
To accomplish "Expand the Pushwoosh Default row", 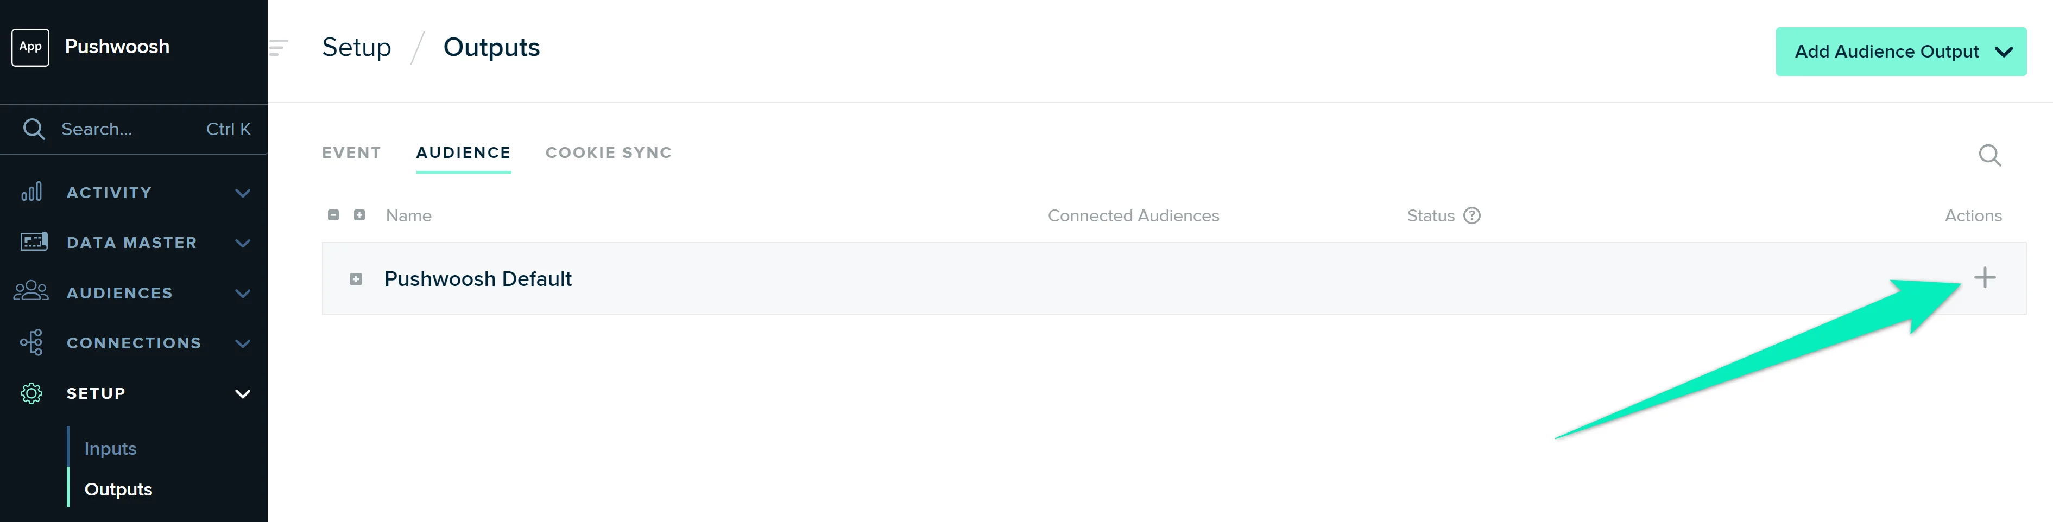I will pyautogui.click(x=356, y=279).
